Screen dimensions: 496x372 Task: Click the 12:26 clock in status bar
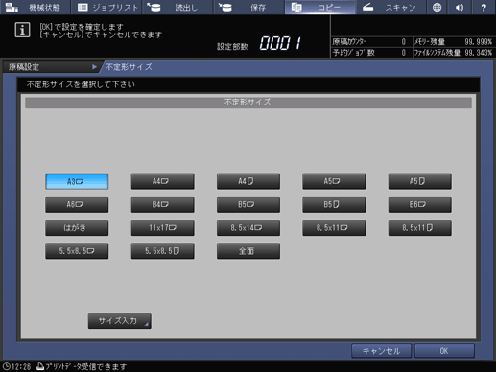[17, 366]
